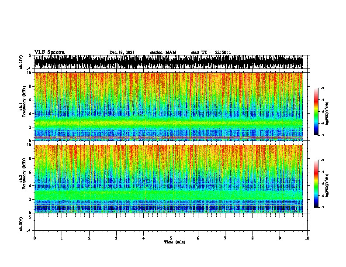Click the time axis tick label "5"

click(x=171, y=238)
